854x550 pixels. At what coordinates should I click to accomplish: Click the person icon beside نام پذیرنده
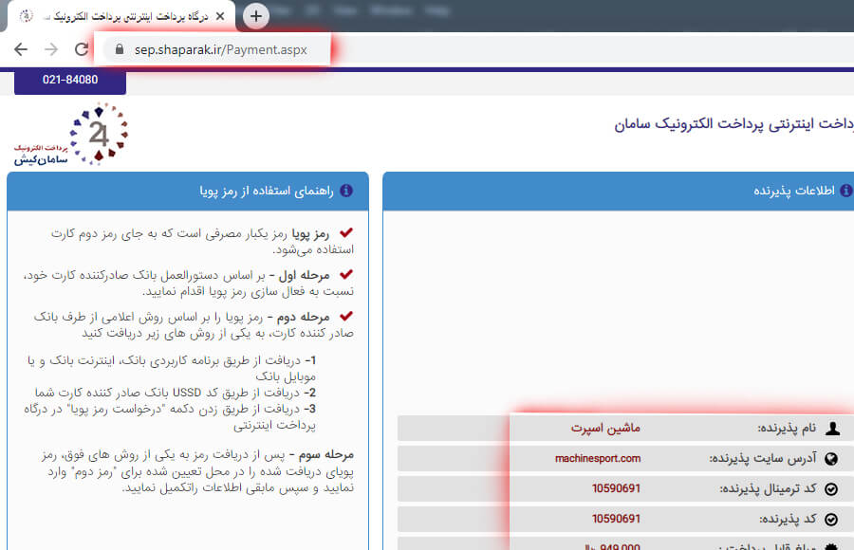point(831,429)
